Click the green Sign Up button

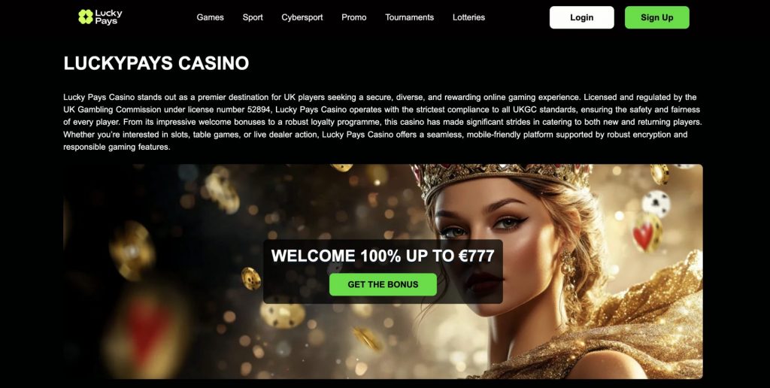(x=656, y=18)
